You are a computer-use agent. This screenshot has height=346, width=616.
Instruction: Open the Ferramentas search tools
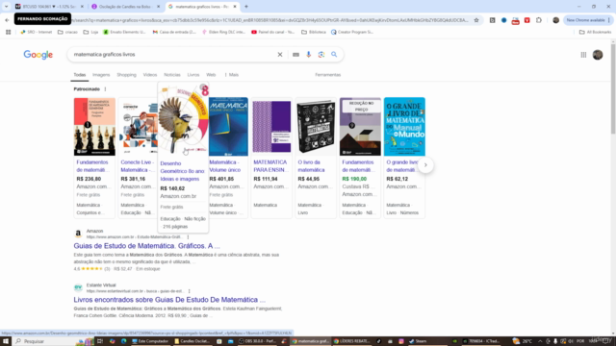pos(327,75)
